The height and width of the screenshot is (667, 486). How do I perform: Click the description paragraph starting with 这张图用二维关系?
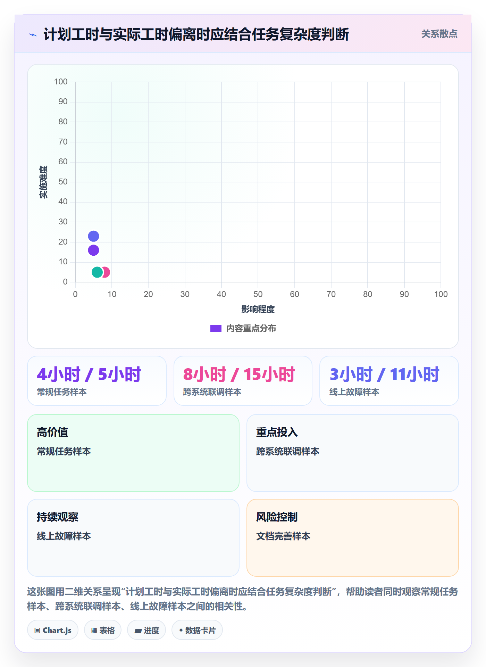point(243,599)
